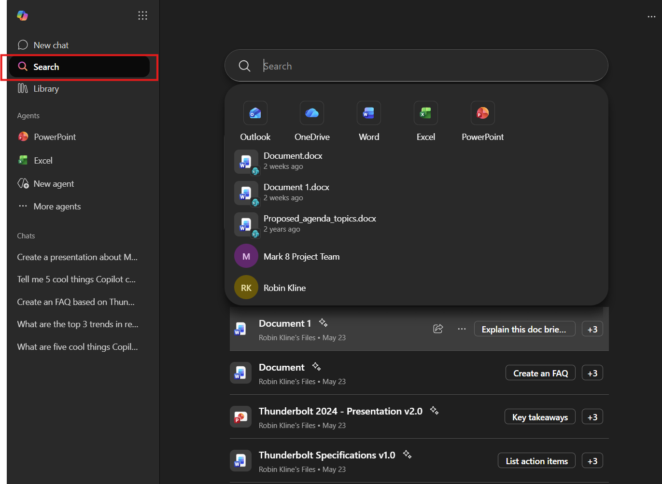Viewport: 662px width, 484px height.
Task: Open chat 'Create a presentation about M...'
Action: click(x=77, y=257)
